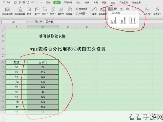Switch to the 开始 Home tab

coord(48,2)
